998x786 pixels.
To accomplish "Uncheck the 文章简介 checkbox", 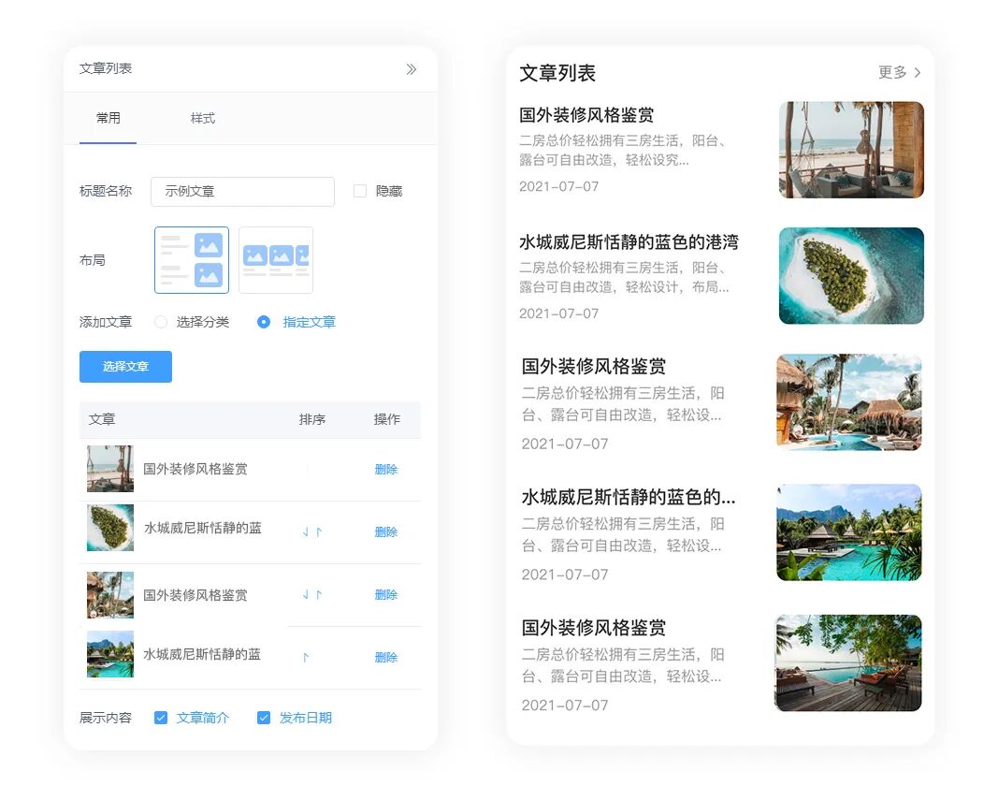I will tap(161, 718).
